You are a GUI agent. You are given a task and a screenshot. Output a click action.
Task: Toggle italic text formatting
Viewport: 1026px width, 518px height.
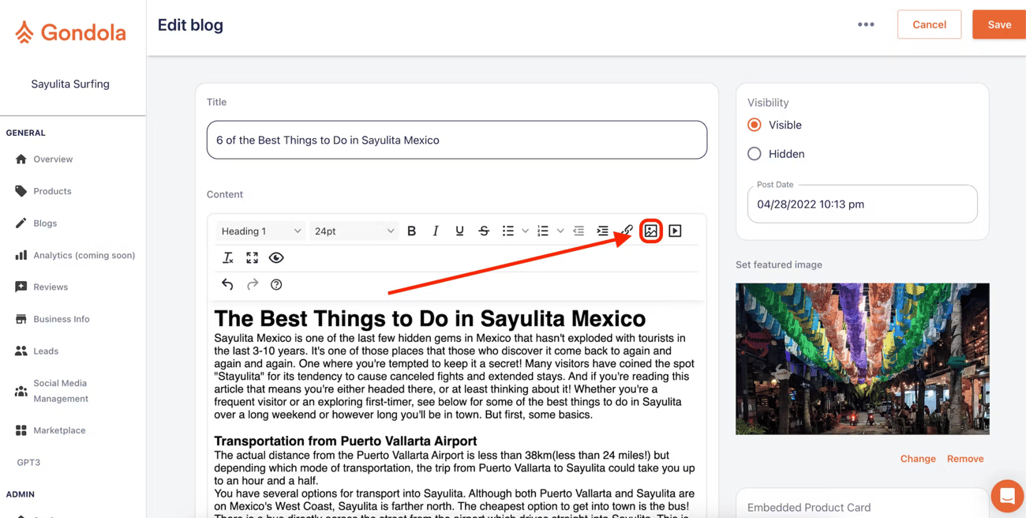(x=435, y=231)
